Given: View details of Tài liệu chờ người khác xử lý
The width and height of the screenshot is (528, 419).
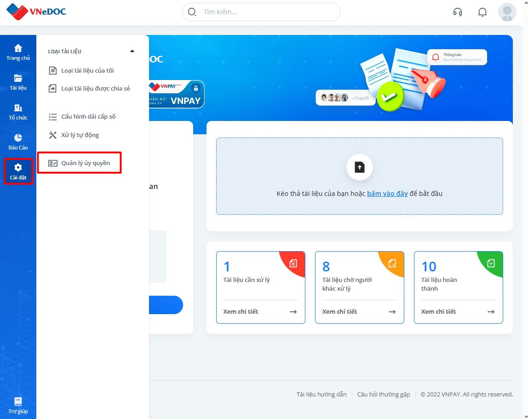Looking at the screenshot, I should pos(339,312).
